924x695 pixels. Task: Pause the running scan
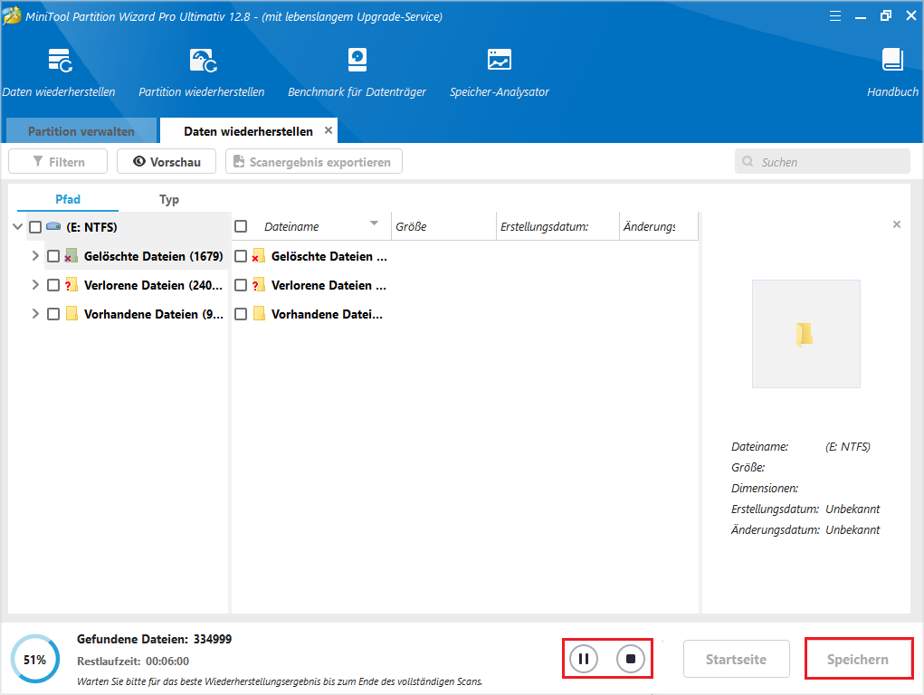(584, 659)
